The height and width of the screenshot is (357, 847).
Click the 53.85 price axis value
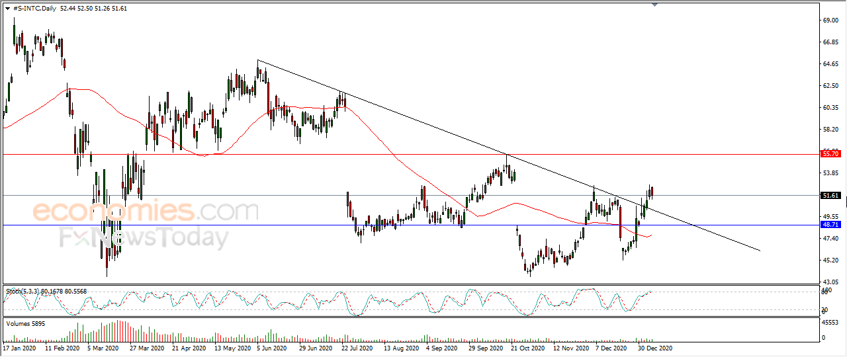[830, 173]
